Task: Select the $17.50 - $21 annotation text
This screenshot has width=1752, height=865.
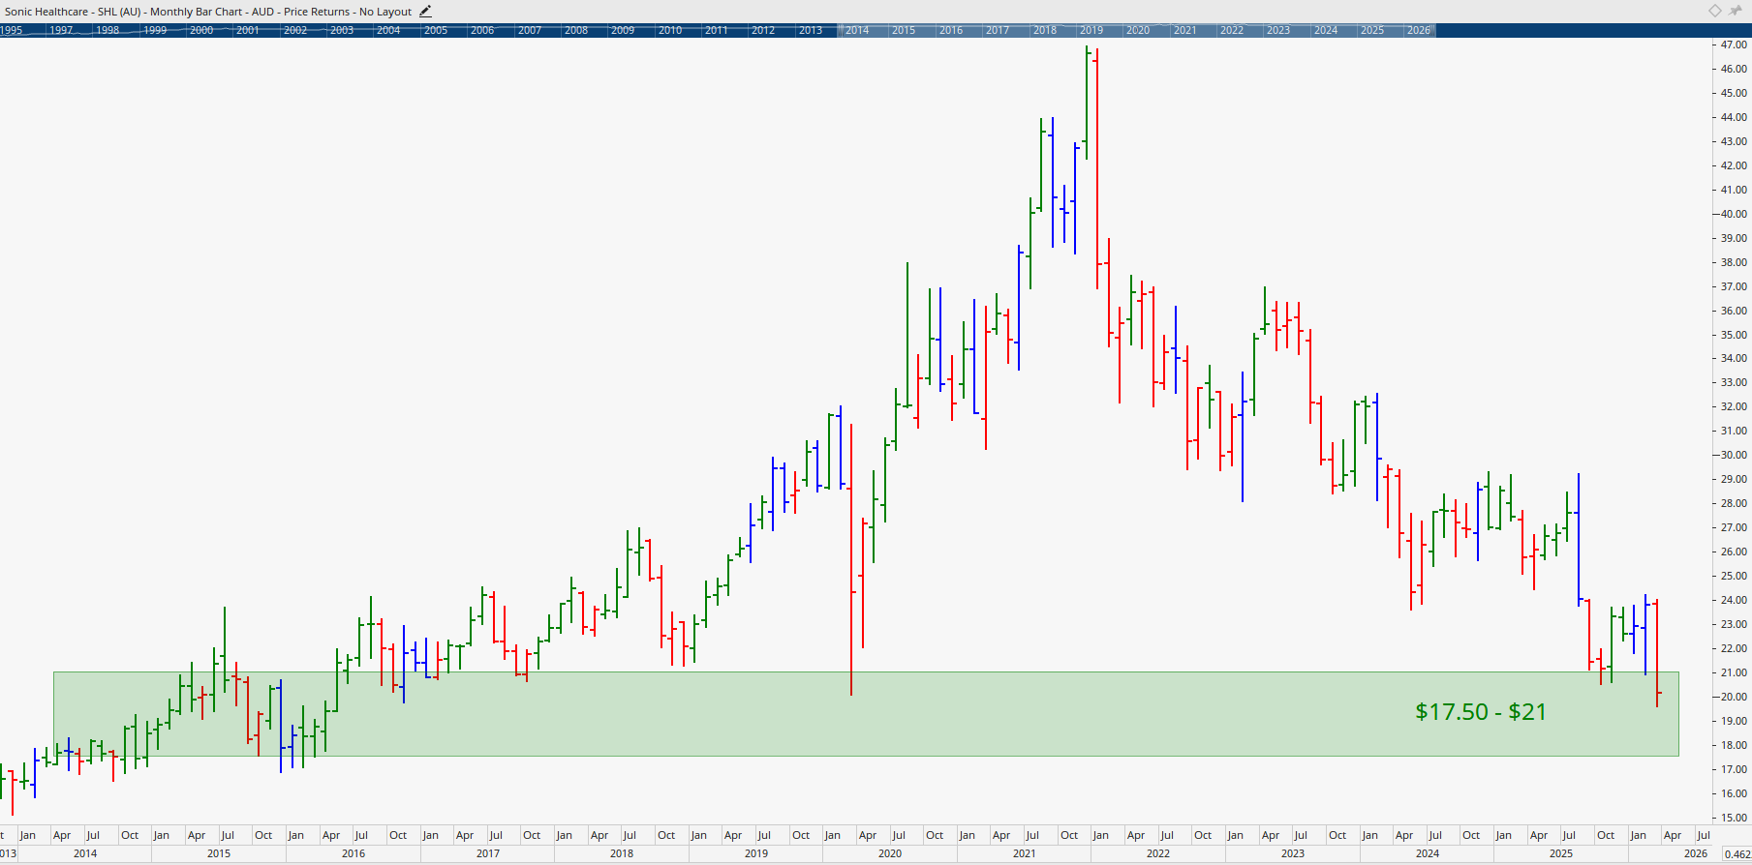Action: (1481, 712)
